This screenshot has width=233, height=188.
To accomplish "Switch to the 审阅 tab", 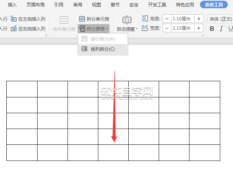I will [x=78, y=5].
